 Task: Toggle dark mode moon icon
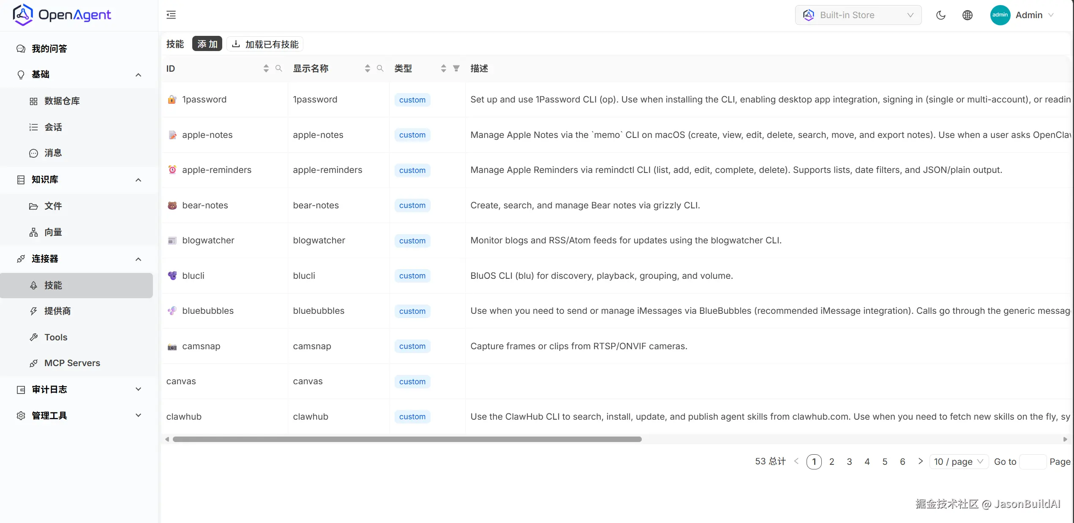pyautogui.click(x=941, y=15)
